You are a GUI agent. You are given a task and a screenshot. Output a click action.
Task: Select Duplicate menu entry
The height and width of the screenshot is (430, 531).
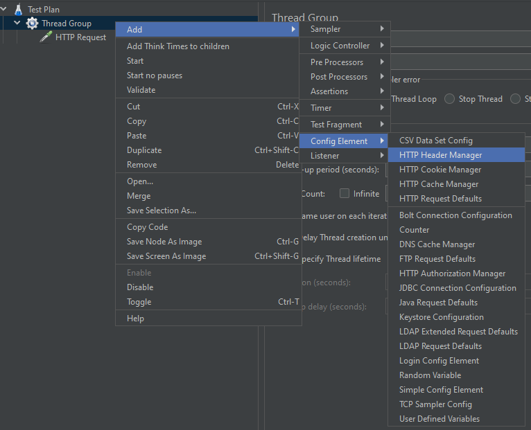[x=207, y=150]
